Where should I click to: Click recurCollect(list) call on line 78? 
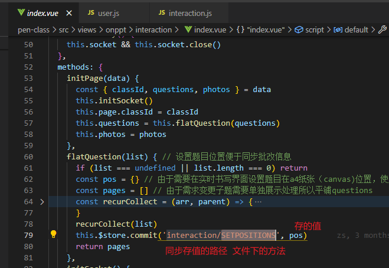(x=116, y=224)
